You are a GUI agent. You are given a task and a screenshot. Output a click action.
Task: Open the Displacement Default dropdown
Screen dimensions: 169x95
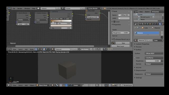tap(154, 74)
